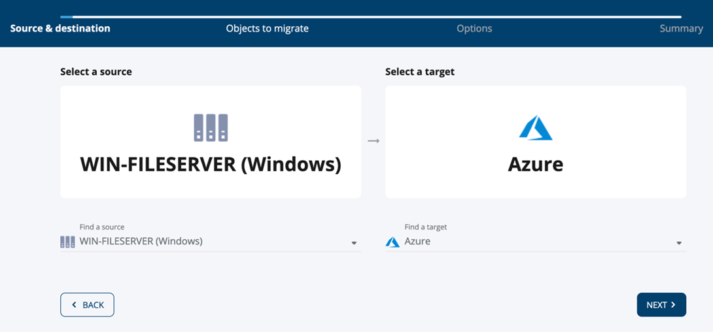Click the BACK button
Viewport: 713px width, 332px height.
(x=87, y=305)
